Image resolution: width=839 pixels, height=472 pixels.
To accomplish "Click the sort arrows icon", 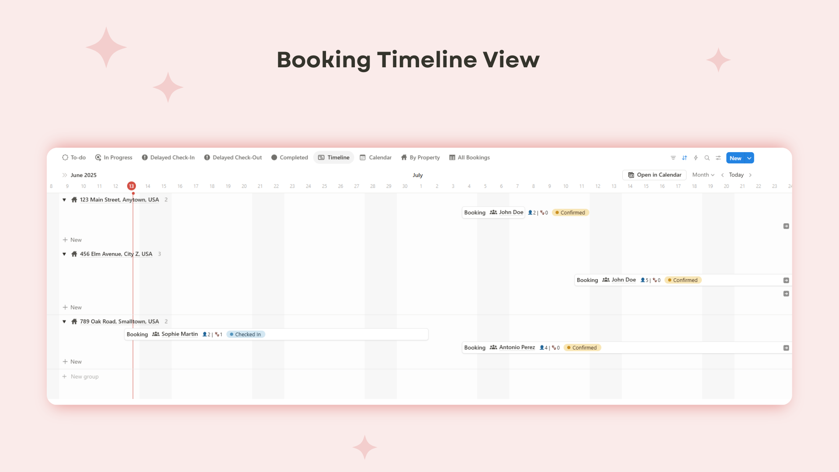I will [684, 158].
